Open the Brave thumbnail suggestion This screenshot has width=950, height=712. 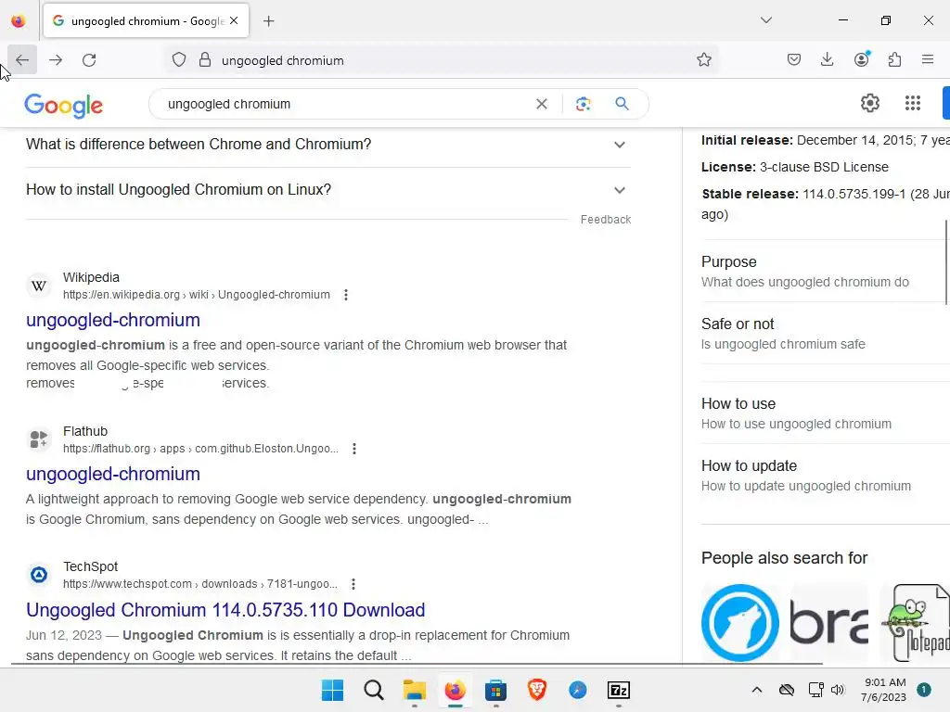point(829,623)
